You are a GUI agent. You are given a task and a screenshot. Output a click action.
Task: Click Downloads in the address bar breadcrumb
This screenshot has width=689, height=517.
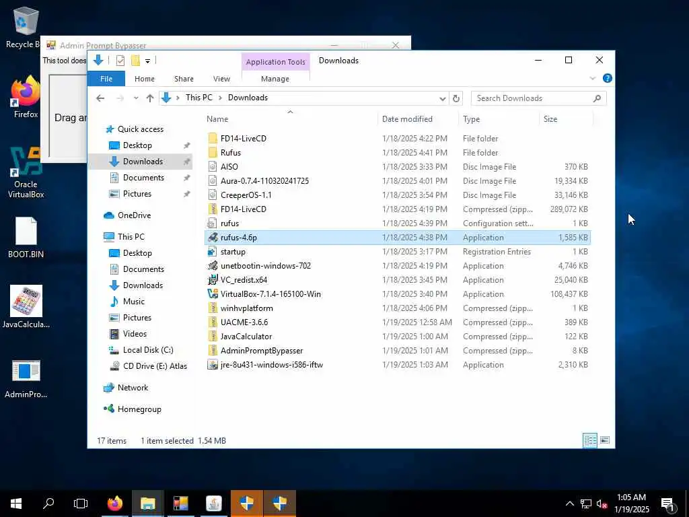(248, 98)
